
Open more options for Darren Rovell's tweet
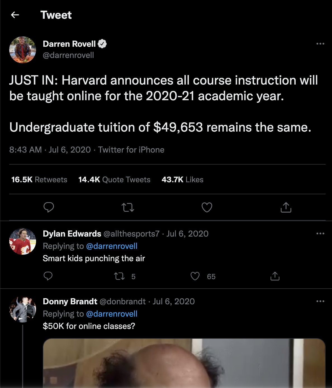coord(320,44)
